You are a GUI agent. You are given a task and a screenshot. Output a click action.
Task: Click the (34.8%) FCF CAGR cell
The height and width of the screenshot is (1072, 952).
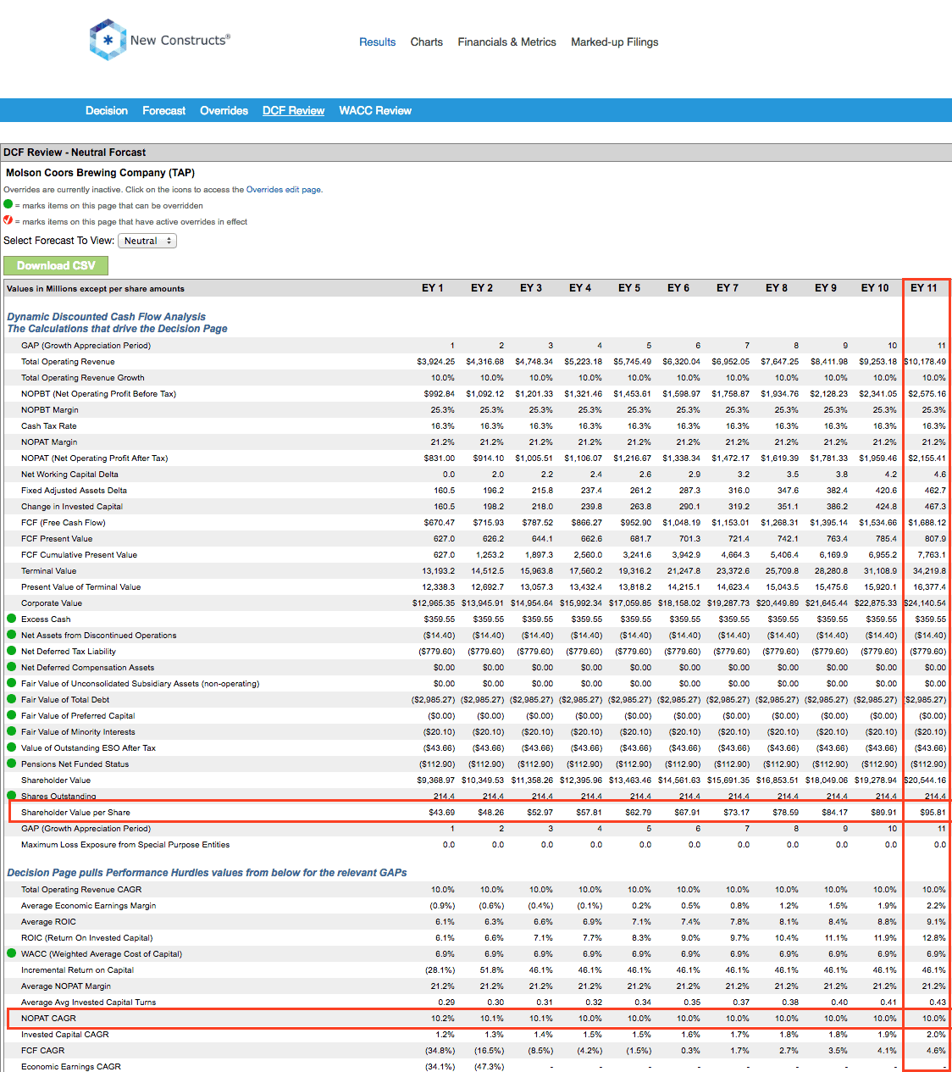point(440,1050)
